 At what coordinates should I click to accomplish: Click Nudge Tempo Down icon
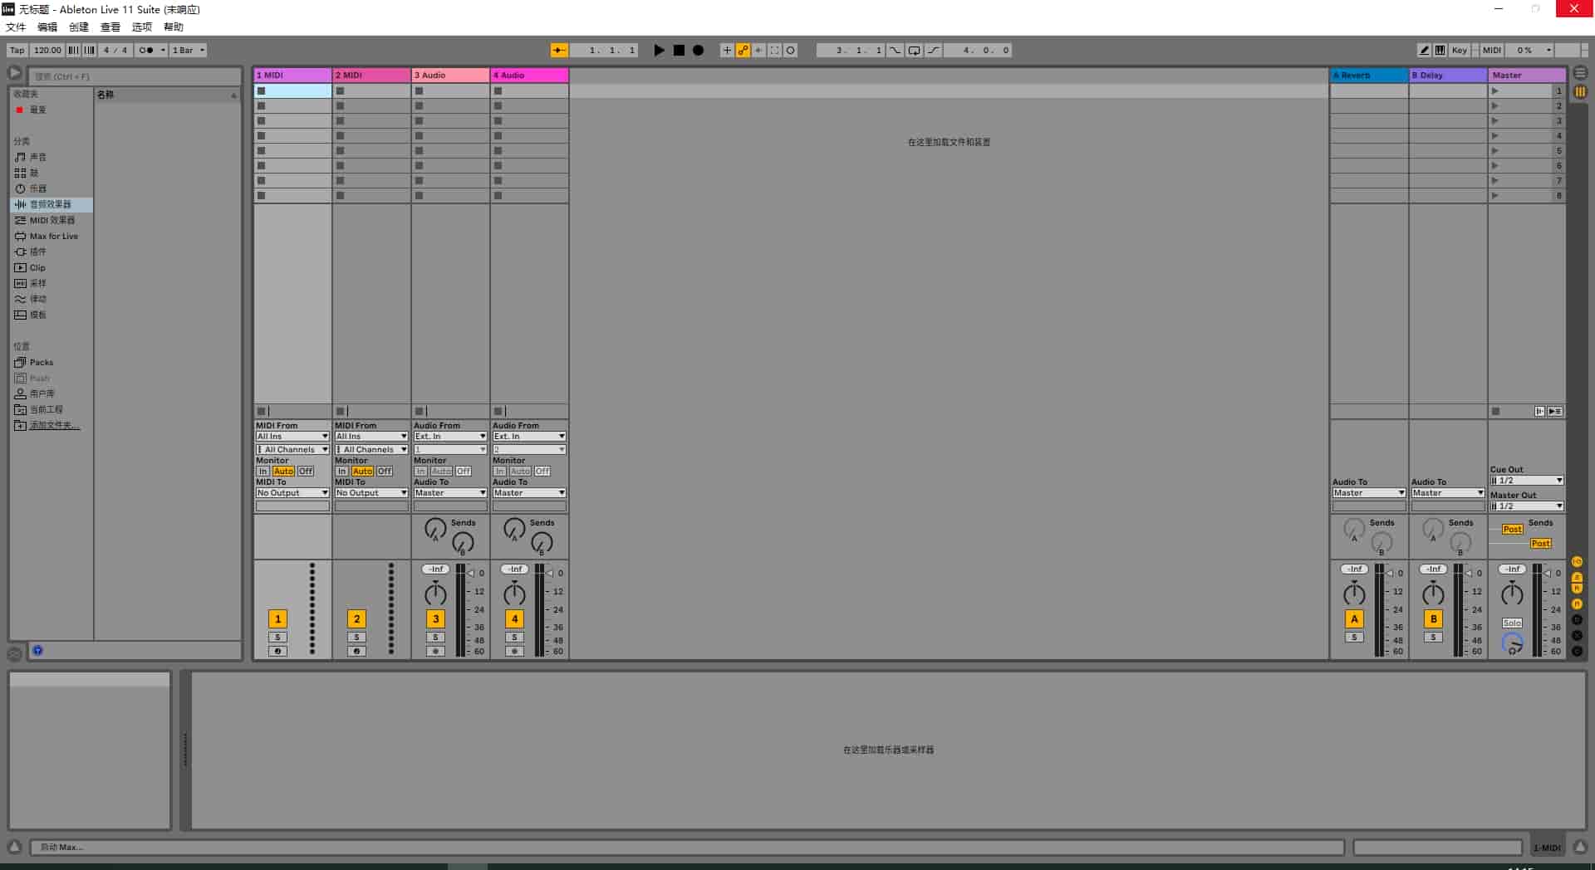(73, 51)
